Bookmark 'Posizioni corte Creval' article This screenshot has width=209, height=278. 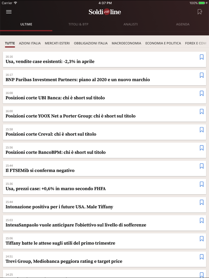click(201, 130)
